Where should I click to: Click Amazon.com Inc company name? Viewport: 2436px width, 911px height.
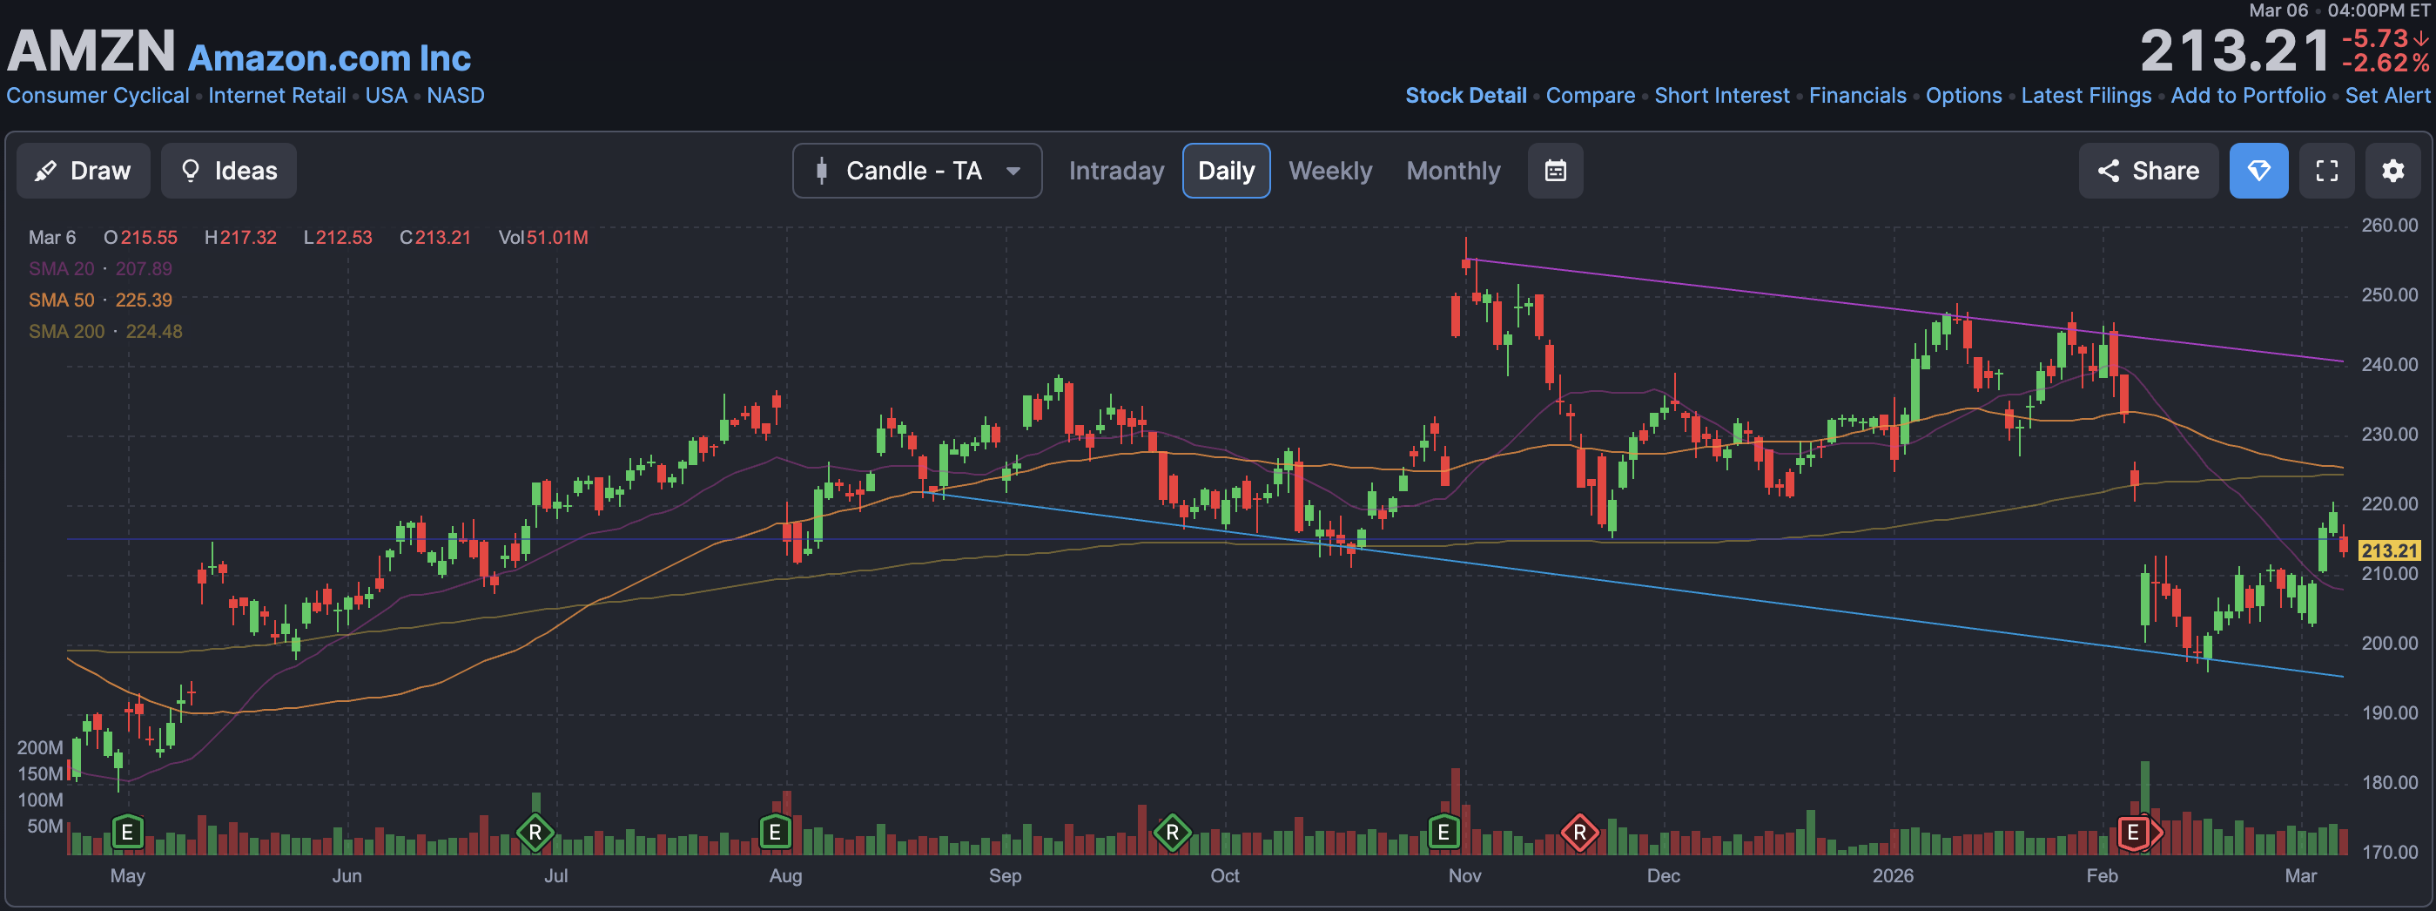tap(329, 58)
